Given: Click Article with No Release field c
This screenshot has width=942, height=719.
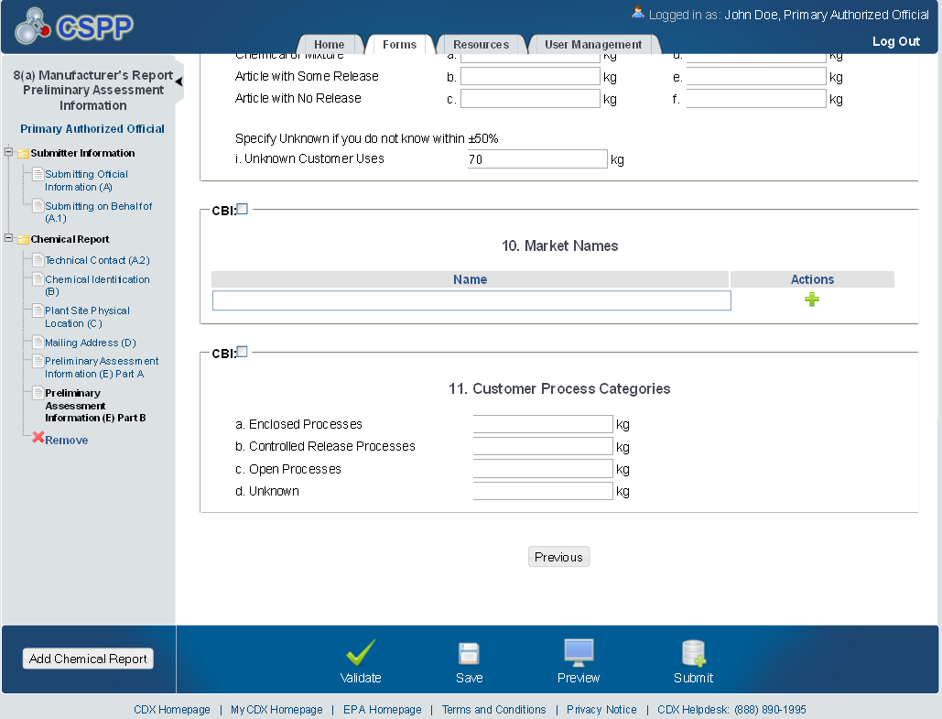Looking at the screenshot, I should 530,99.
